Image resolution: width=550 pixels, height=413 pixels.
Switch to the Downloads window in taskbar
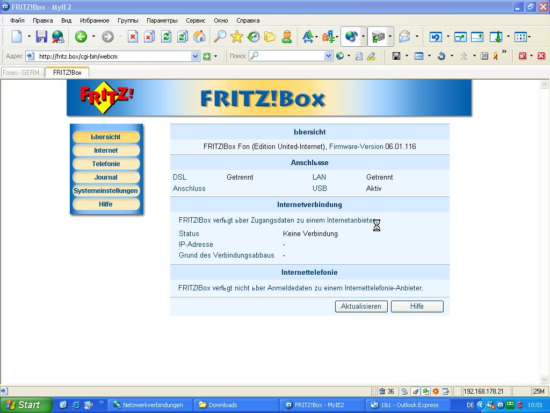[x=236, y=405]
